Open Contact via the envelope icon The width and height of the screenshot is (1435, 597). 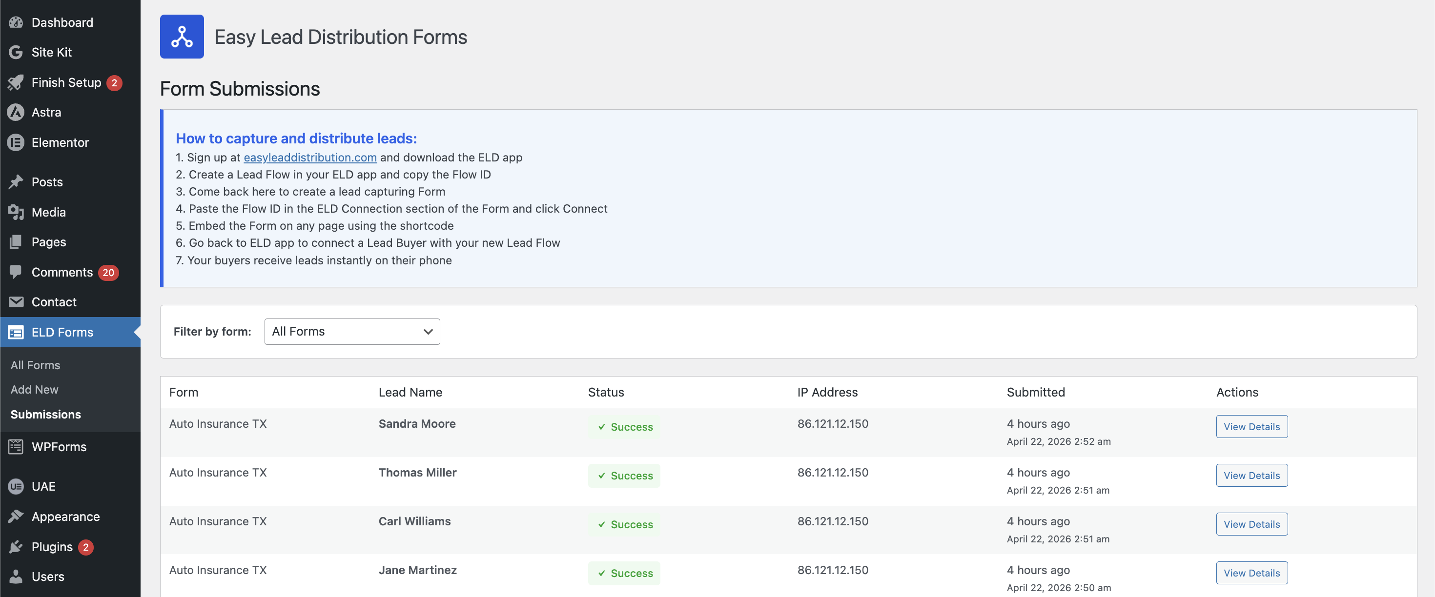pyautogui.click(x=16, y=302)
